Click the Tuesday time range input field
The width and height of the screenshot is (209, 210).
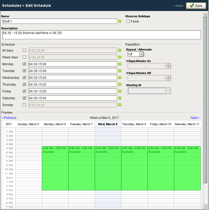(x=72, y=71)
